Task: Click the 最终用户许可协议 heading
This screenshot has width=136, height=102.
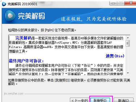Action: pos(26,61)
